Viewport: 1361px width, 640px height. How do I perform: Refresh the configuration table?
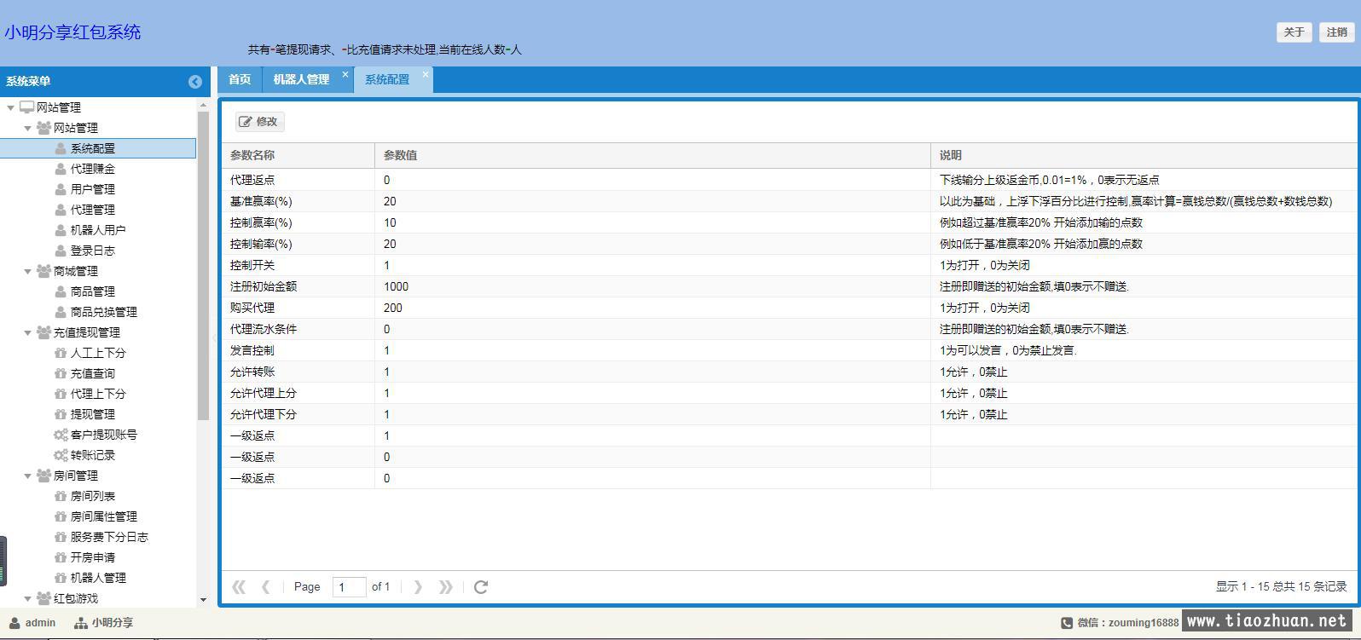(x=481, y=586)
